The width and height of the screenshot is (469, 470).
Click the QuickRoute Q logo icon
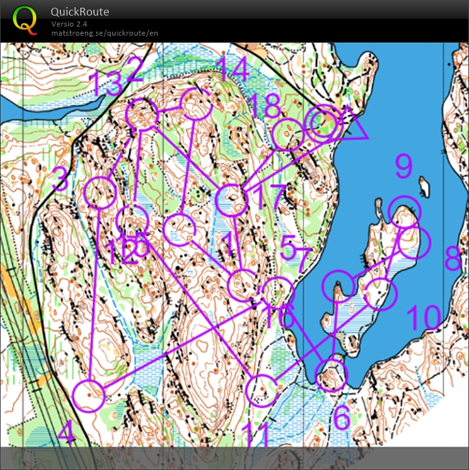25,19
